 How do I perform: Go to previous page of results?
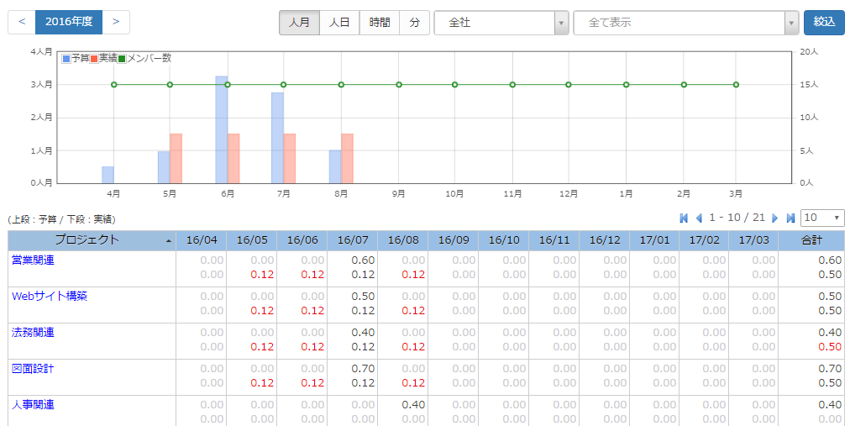point(698,218)
